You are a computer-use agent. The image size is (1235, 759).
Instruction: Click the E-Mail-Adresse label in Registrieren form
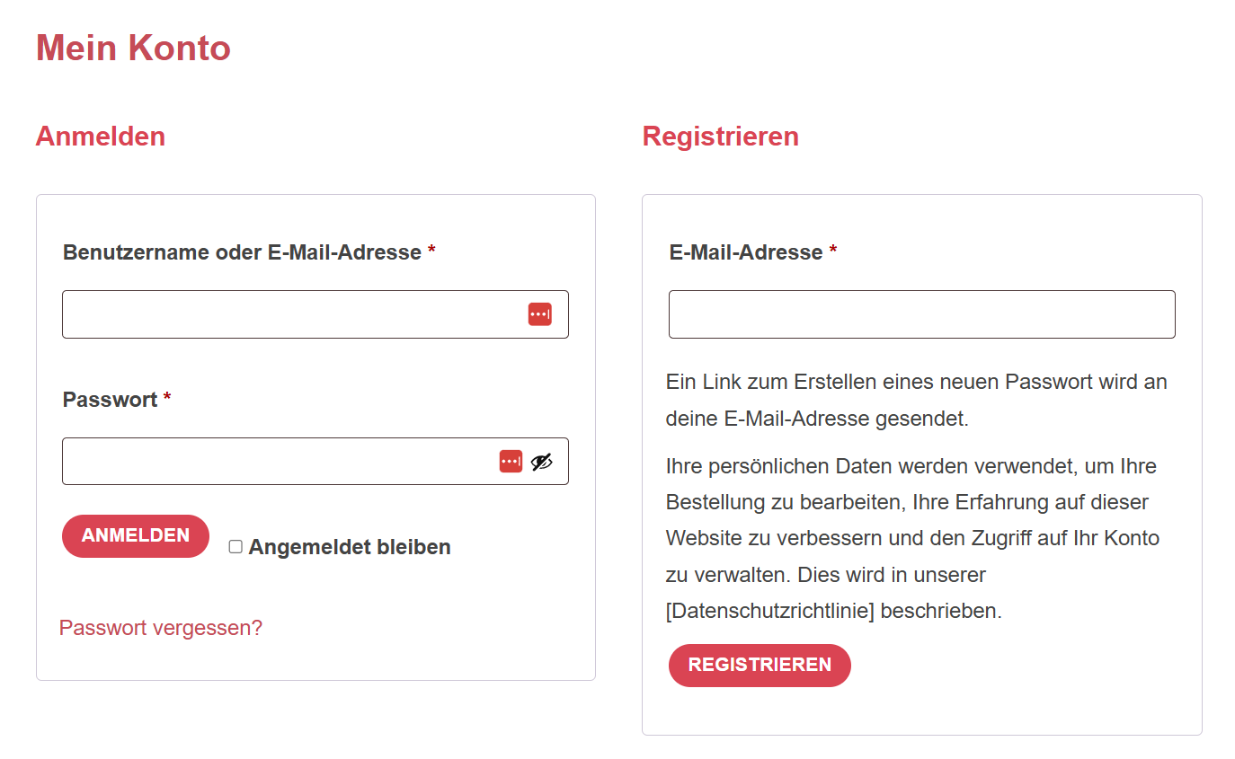pos(746,252)
